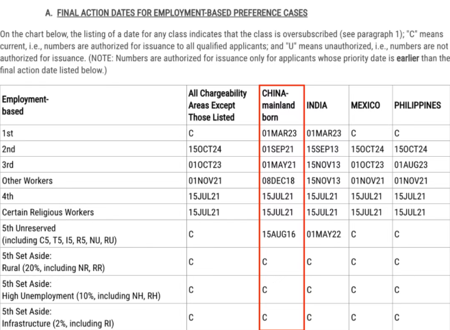450x330 pixels.
Task: Select the Other Workers row label
Action: coord(27,180)
